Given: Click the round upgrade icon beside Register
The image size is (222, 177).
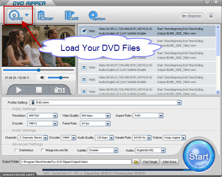Looking at the screenshot, I should coord(211,15).
